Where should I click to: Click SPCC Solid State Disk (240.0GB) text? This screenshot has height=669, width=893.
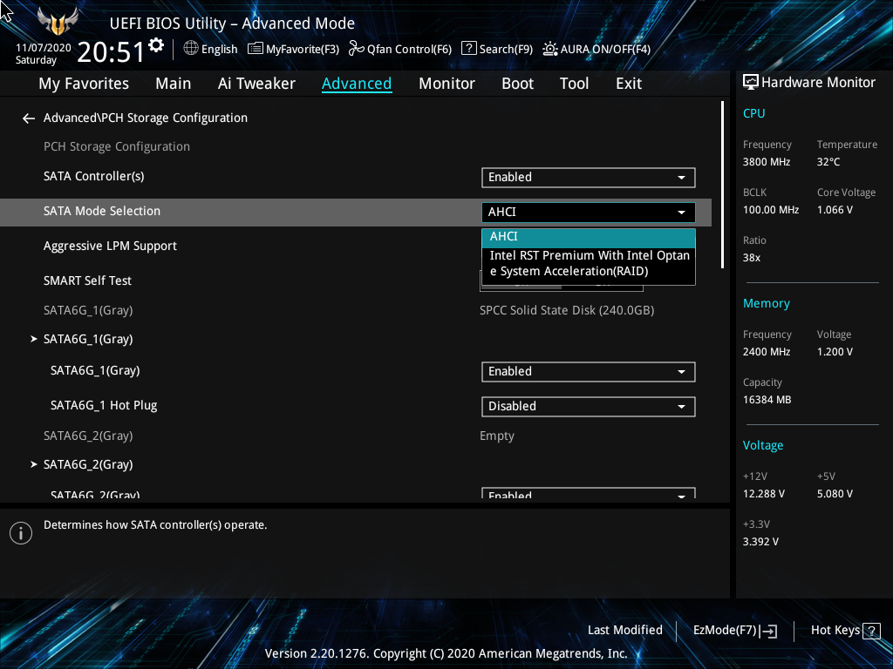(x=567, y=311)
